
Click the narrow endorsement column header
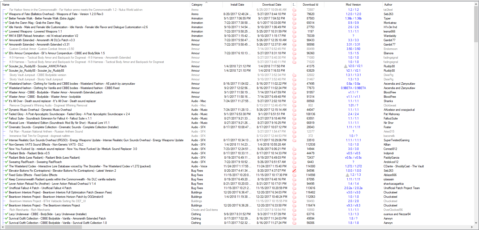pos(294,5)
